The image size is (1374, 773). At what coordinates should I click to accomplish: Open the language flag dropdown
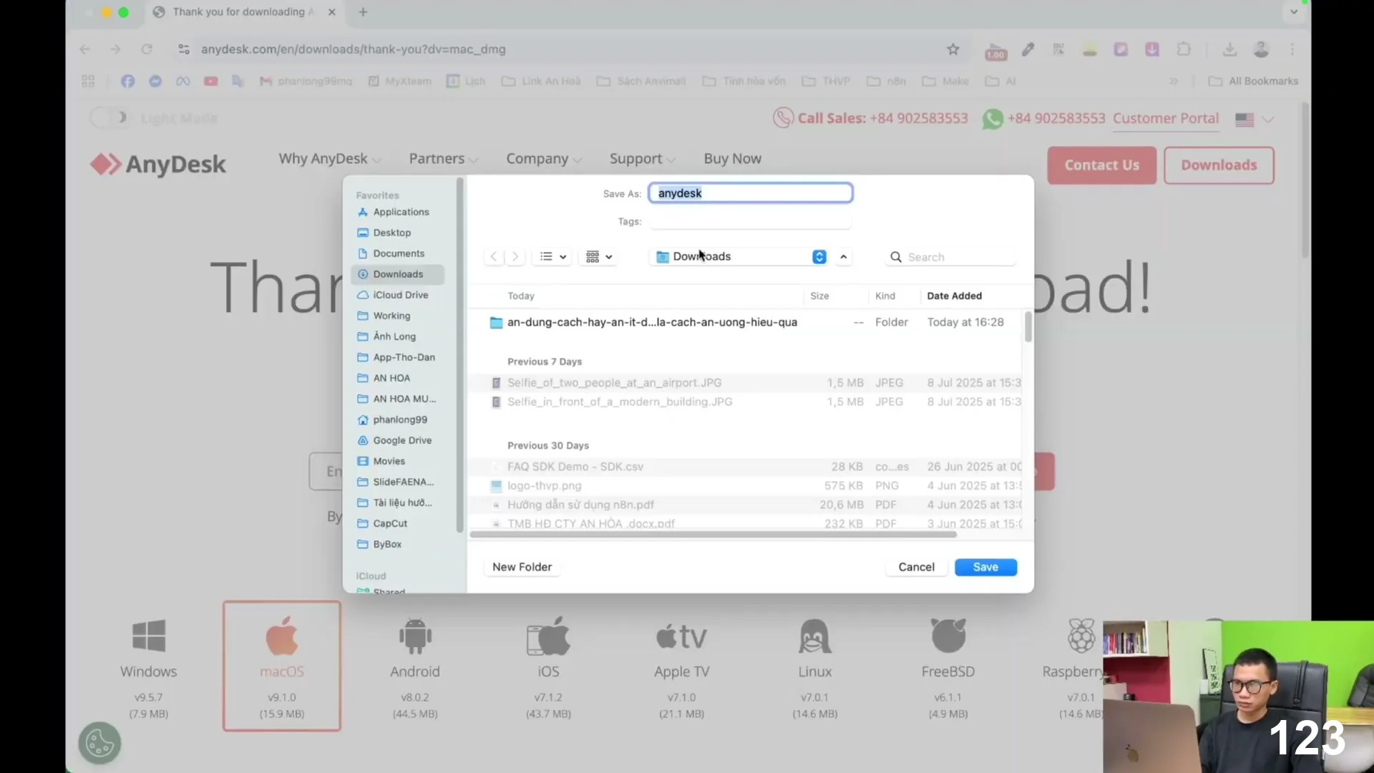point(1254,120)
